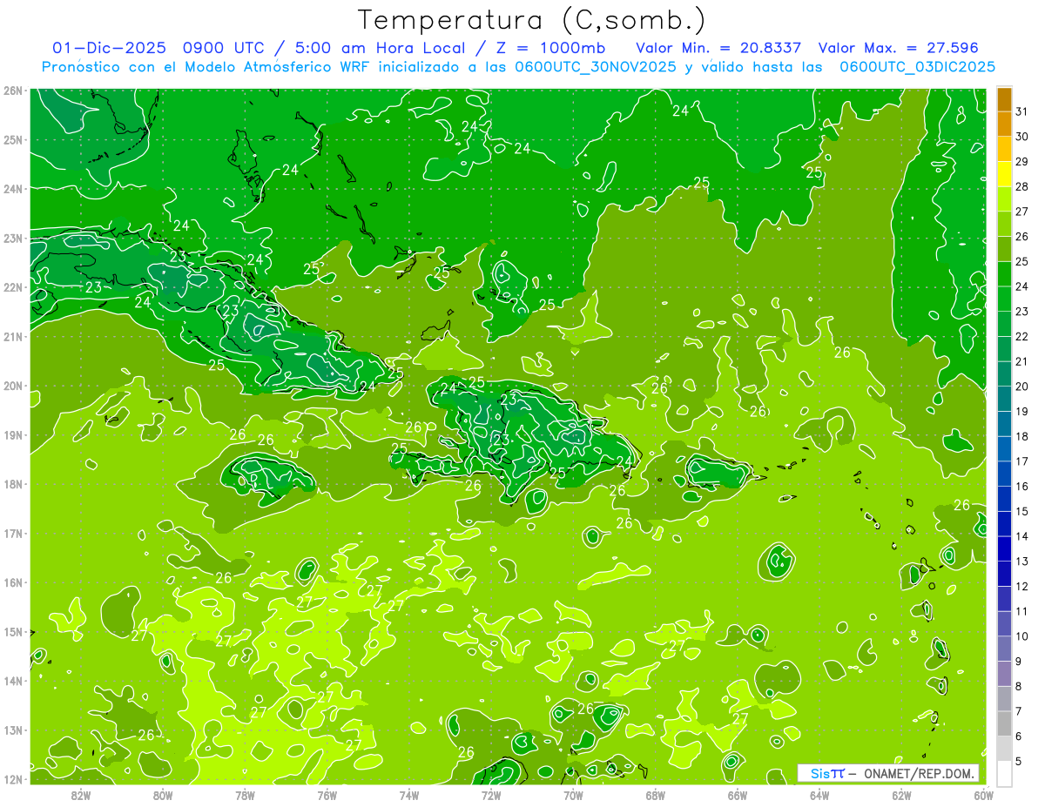Click the '72W' longitude axis label
Viewport: 1045px width, 807px height.
click(x=491, y=795)
